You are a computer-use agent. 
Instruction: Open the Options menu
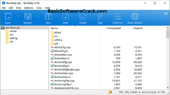tap(28, 8)
